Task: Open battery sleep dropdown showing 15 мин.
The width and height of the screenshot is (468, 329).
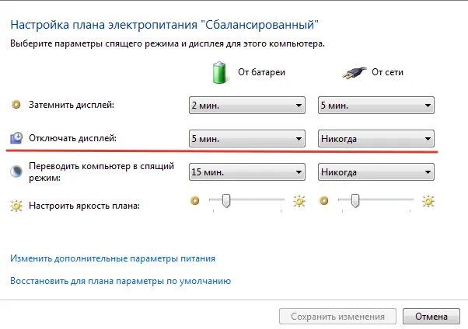Action: coord(246,171)
